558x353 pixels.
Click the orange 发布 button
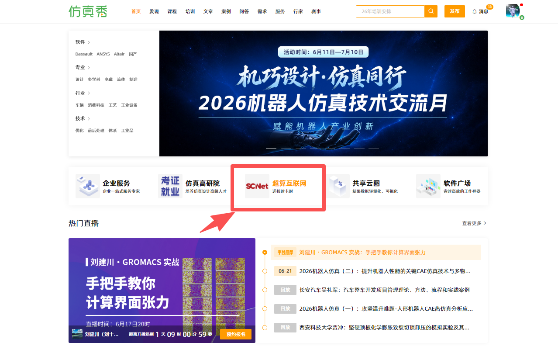(455, 11)
